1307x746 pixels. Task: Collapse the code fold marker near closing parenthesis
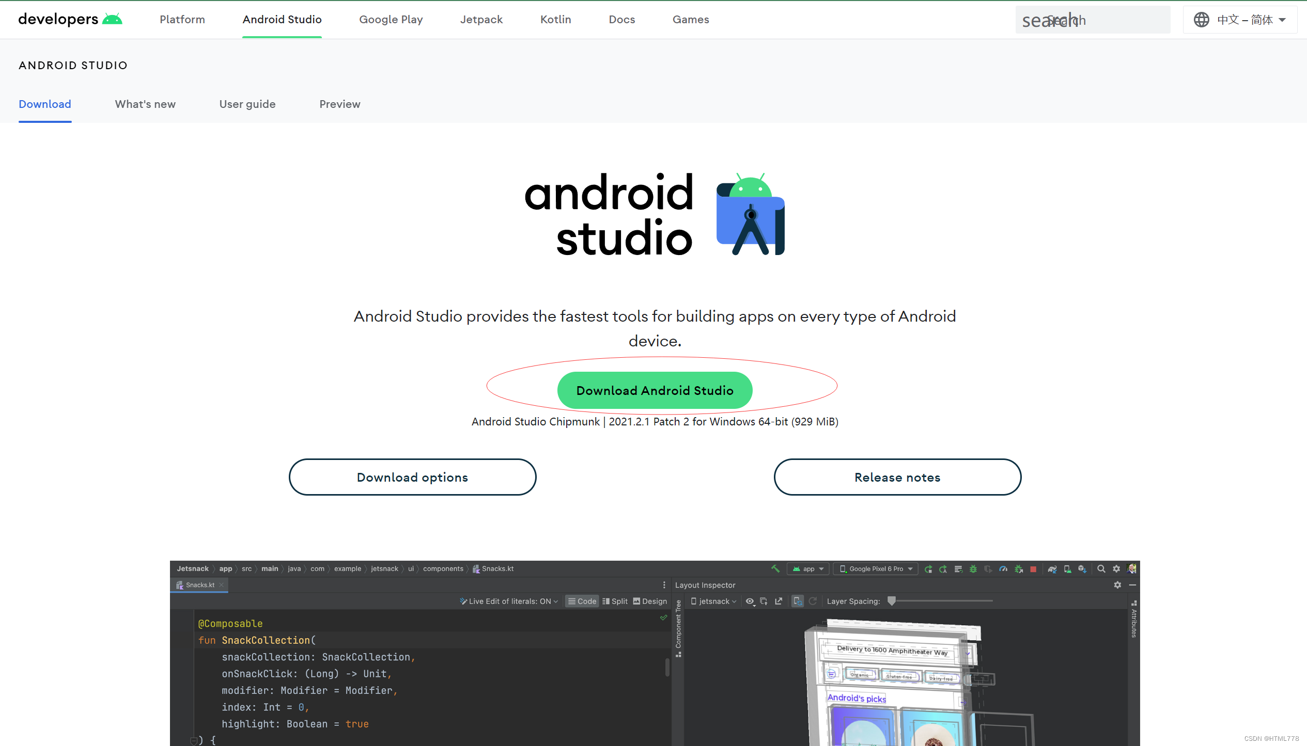pos(194,740)
